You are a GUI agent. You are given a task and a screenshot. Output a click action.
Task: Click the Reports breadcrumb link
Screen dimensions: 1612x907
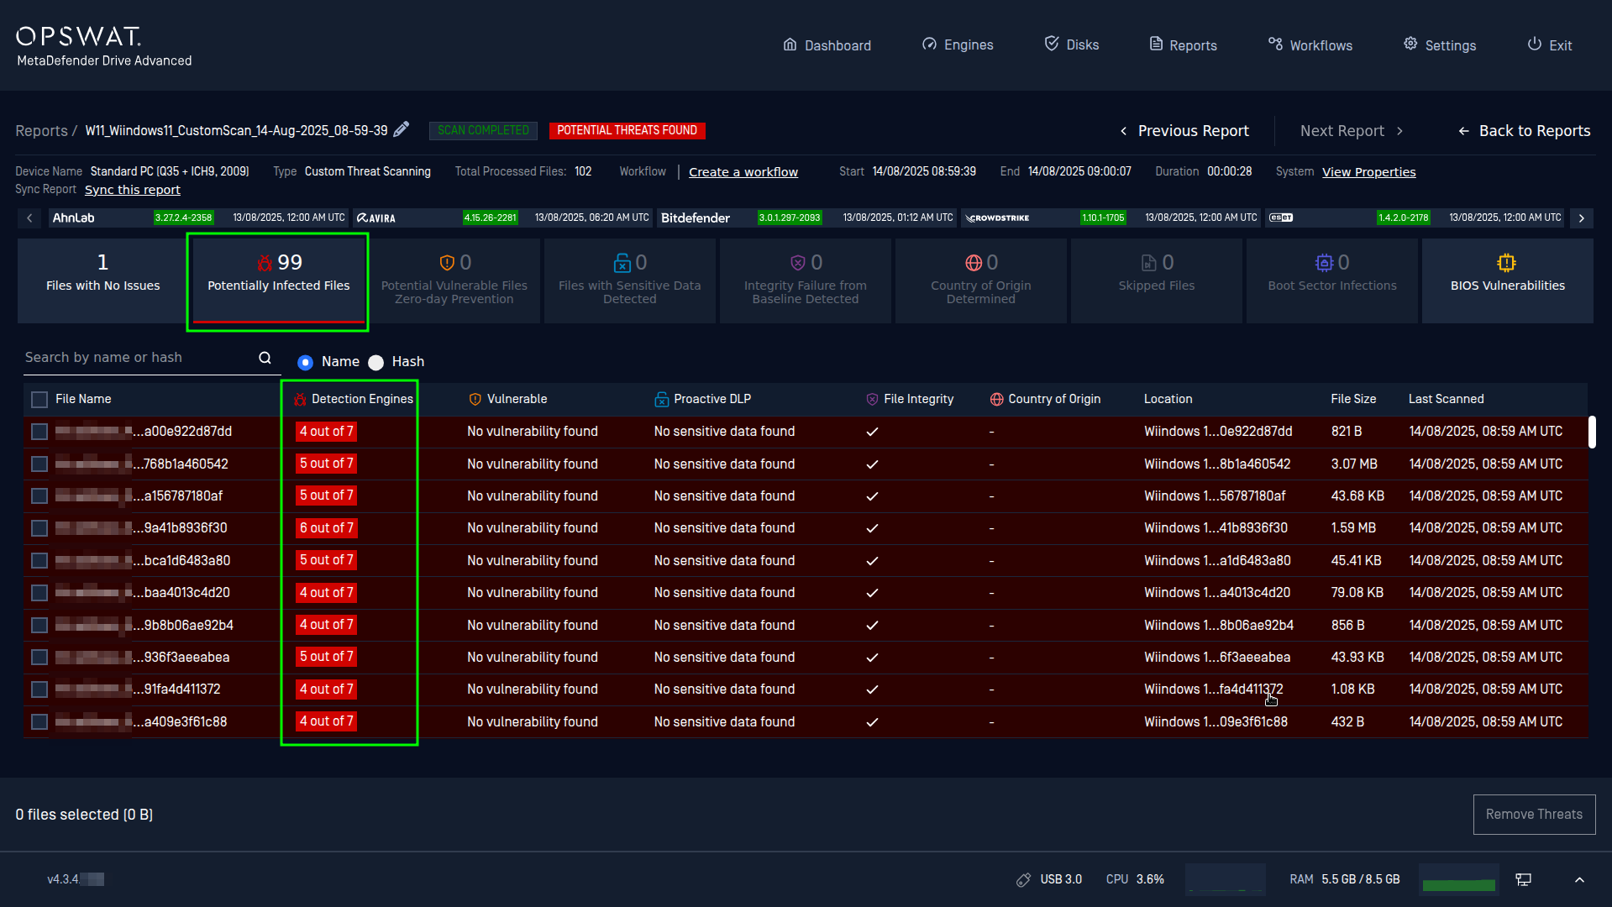pyautogui.click(x=41, y=131)
